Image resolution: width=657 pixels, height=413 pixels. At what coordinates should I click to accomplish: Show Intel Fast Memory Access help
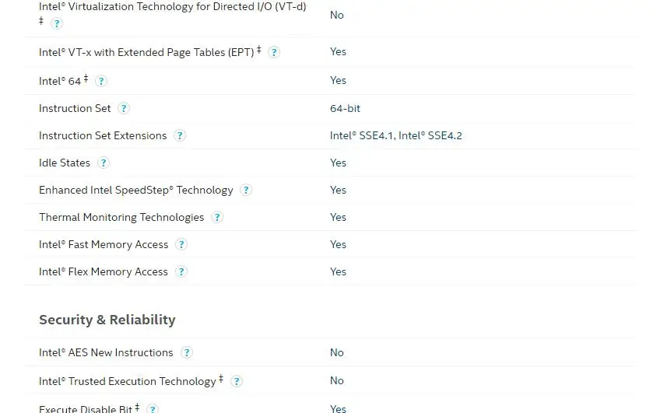pyautogui.click(x=181, y=244)
